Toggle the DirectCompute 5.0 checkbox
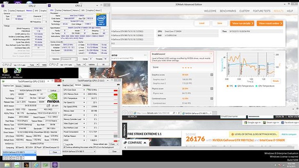This screenshot has height=168, width=299. [x=44, y=148]
